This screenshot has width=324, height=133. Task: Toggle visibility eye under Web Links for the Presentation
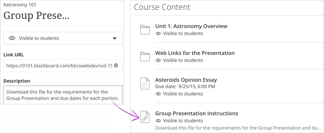(158, 60)
